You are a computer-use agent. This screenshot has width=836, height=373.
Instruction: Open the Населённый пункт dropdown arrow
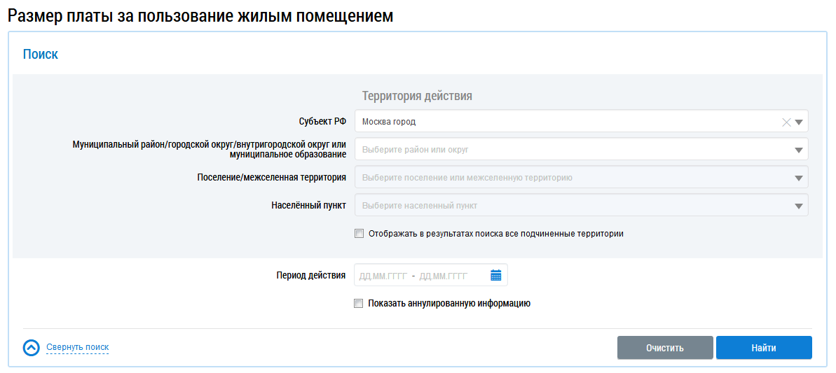coord(798,206)
